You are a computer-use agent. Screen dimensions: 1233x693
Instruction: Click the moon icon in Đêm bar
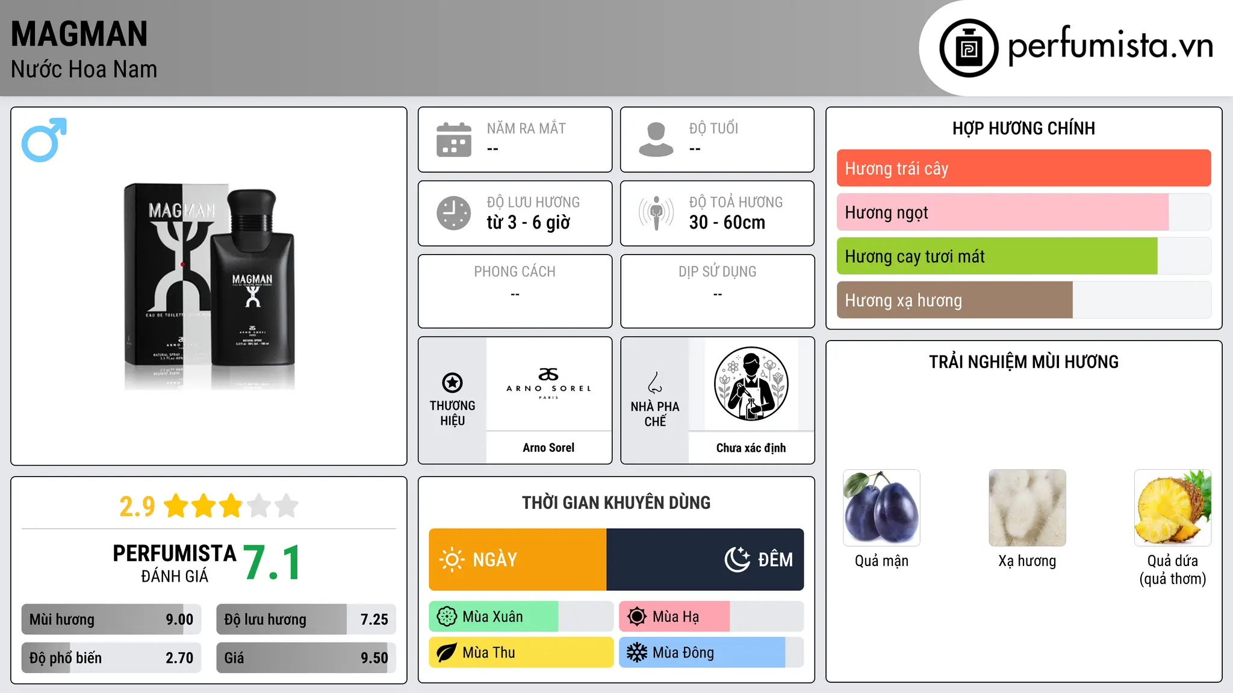(737, 559)
